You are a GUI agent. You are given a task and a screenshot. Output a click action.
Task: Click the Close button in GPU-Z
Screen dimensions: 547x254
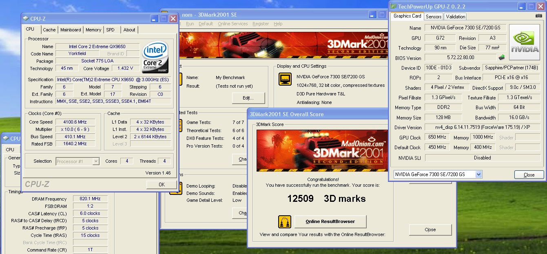[x=529, y=175]
